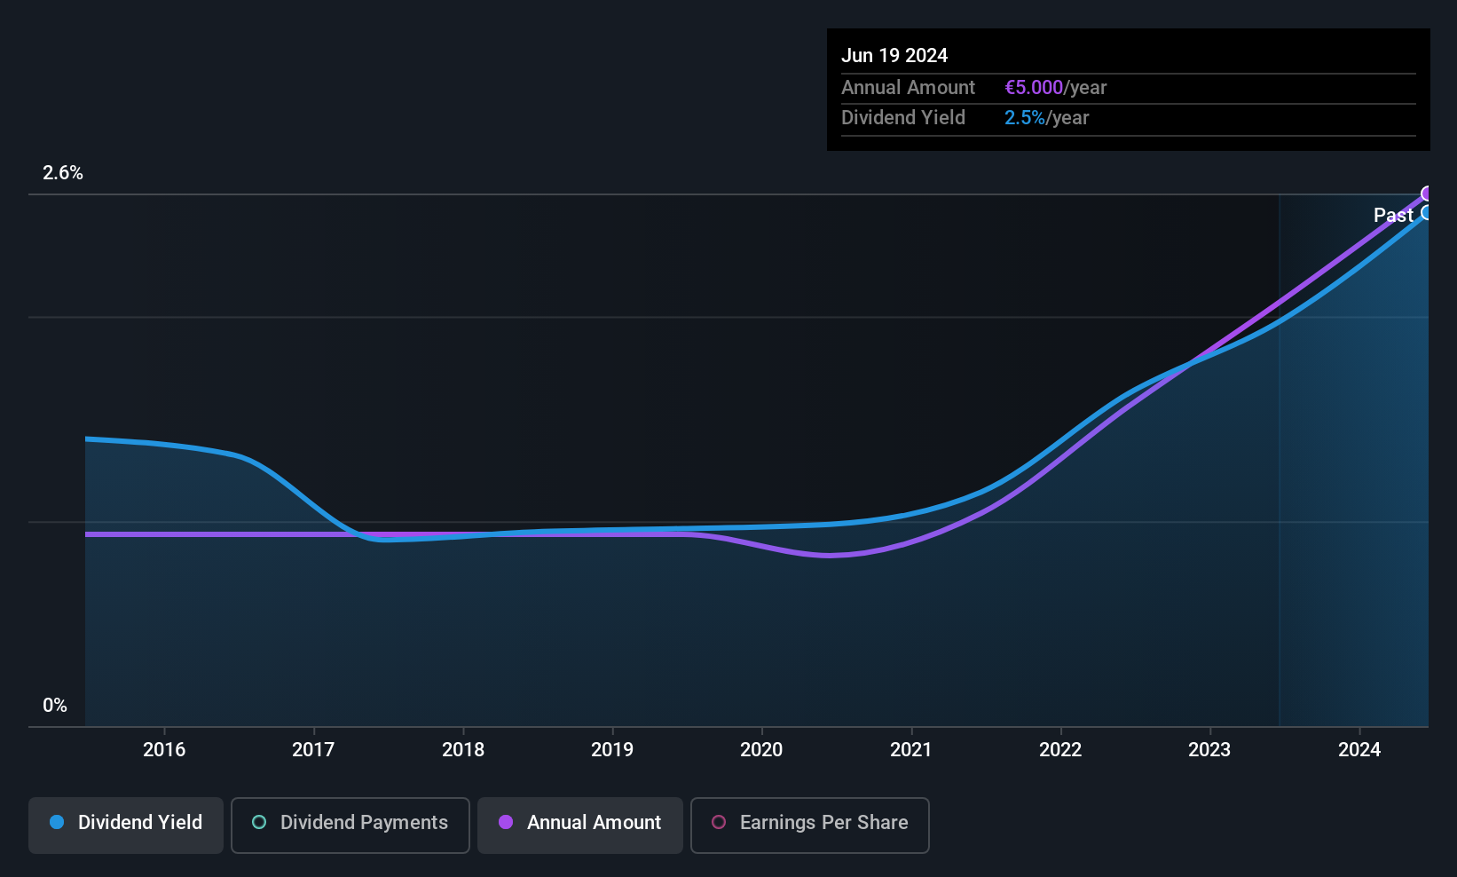1457x877 pixels.
Task: Click the teal Dividend Payments legend circle
Action: pyautogui.click(x=259, y=822)
